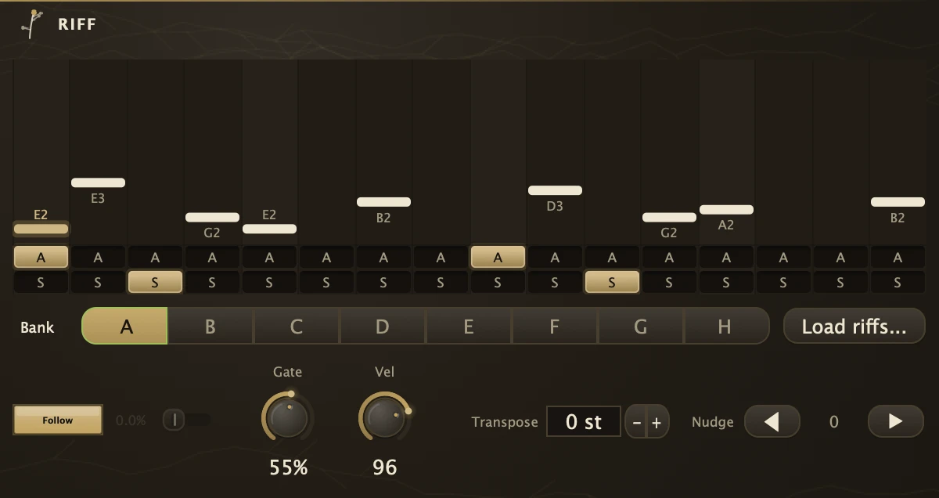Click the Vel knob
This screenshot has width=939, height=498.
(x=384, y=417)
